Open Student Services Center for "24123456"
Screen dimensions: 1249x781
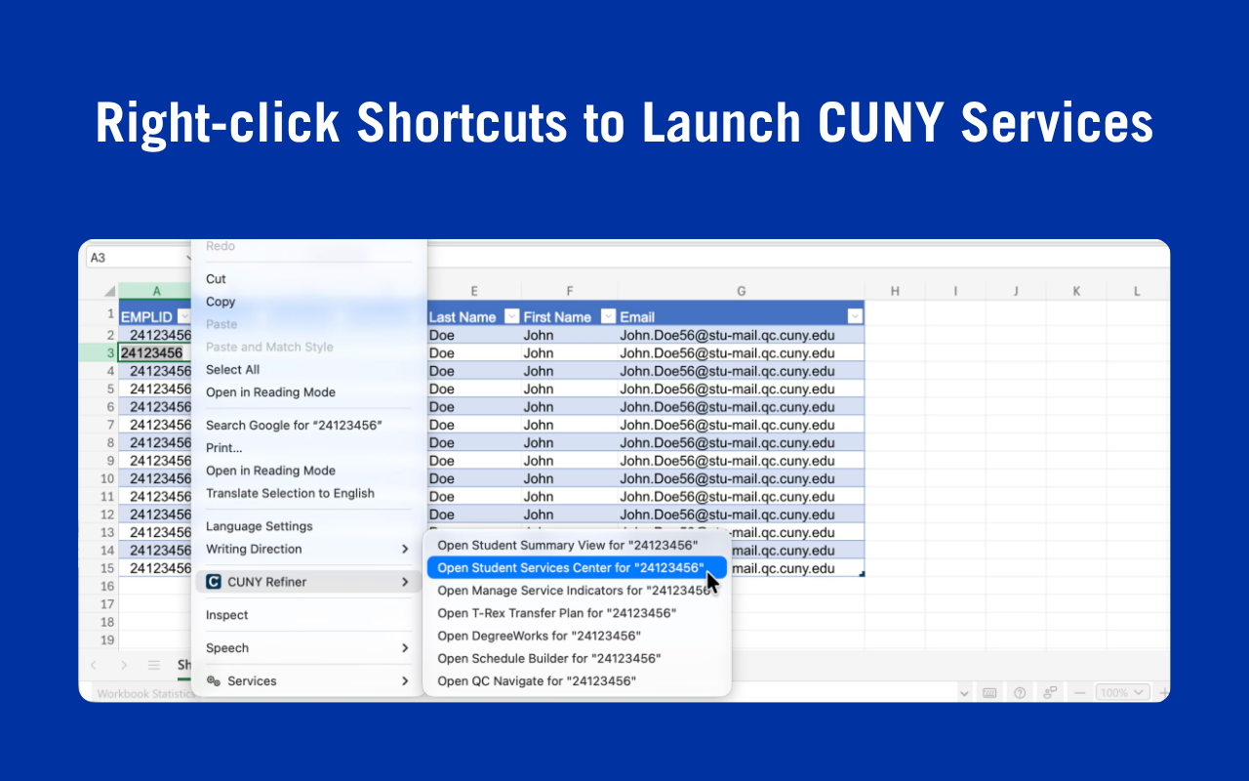(x=578, y=567)
